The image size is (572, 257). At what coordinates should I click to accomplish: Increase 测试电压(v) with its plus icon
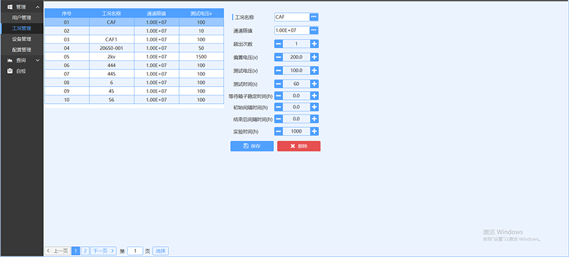(x=315, y=70)
